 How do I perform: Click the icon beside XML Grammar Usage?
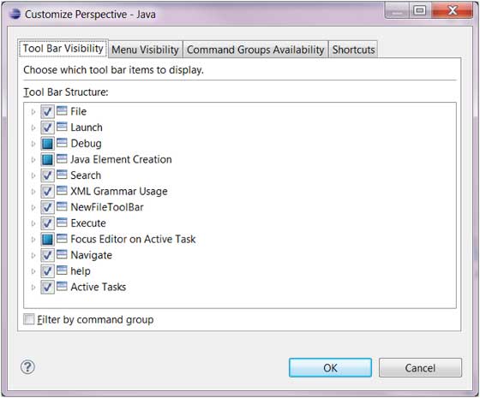pyautogui.click(x=62, y=190)
